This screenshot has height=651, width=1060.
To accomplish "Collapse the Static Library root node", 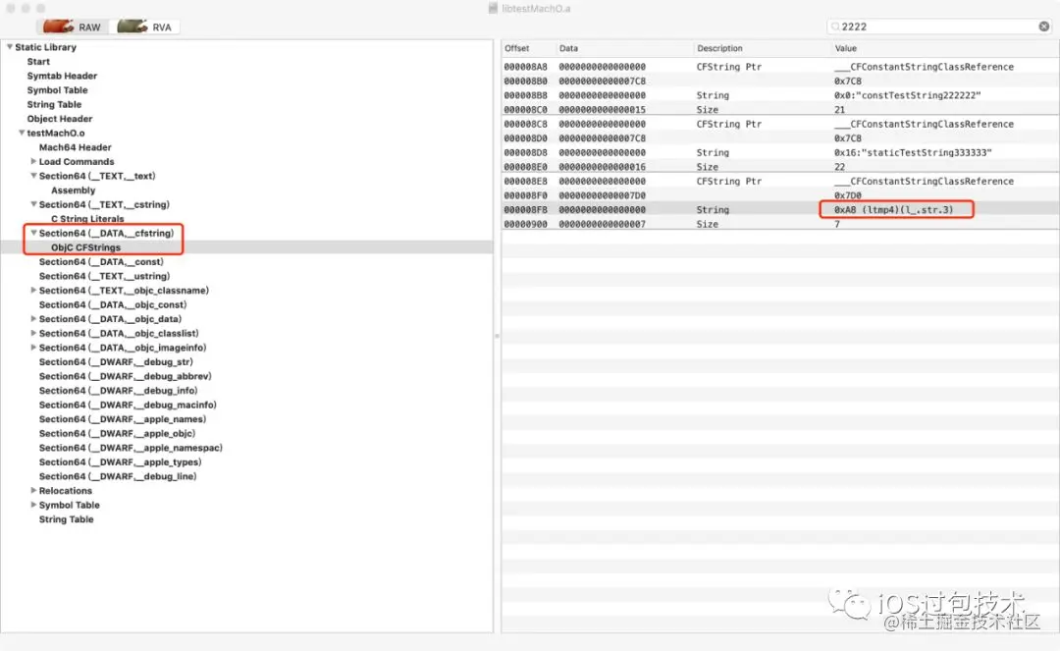I will (10, 47).
